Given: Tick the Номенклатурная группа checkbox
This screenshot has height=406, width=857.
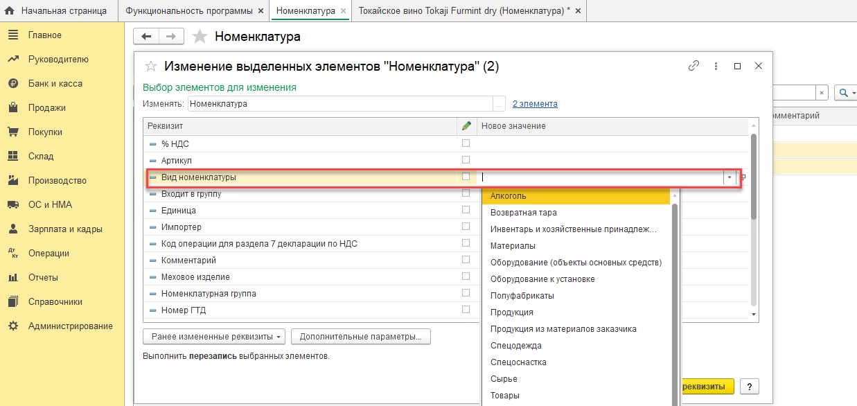Looking at the screenshot, I should click(466, 293).
